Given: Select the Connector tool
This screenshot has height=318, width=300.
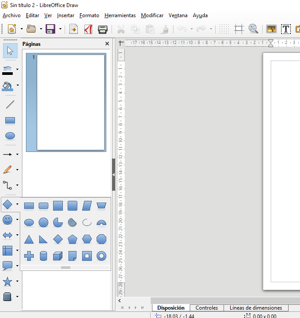Looking at the screenshot, I should [7, 185].
